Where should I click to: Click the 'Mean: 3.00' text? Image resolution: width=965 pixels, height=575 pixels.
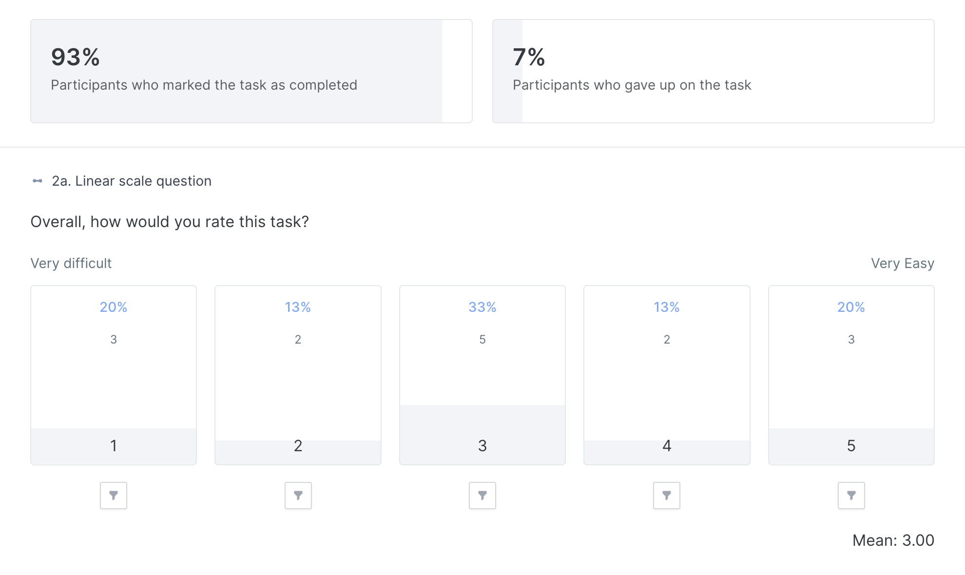(x=893, y=540)
